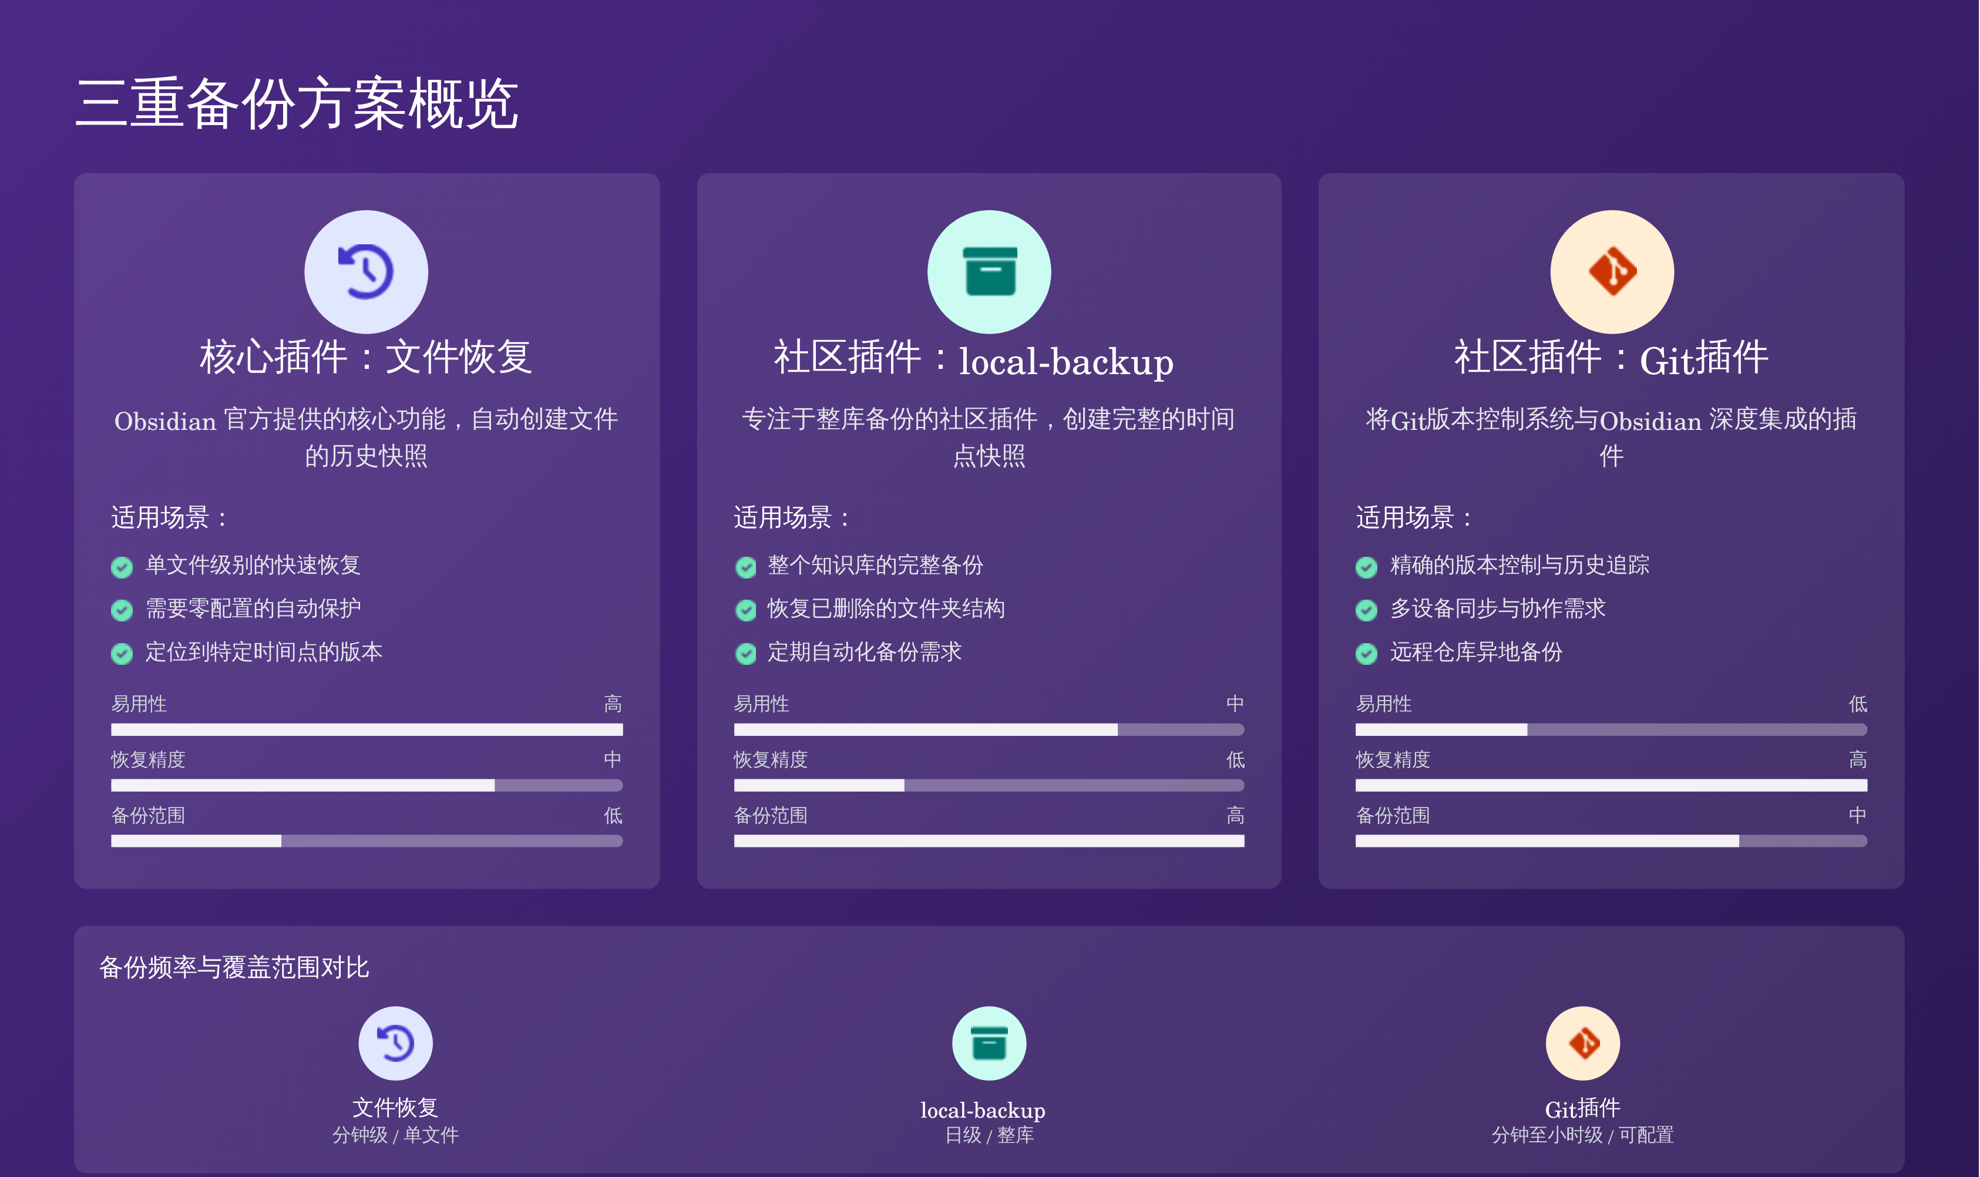Click check icon next to 需要零配置的自动保护
The height and width of the screenshot is (1177, 1980).
click(122, 610)
